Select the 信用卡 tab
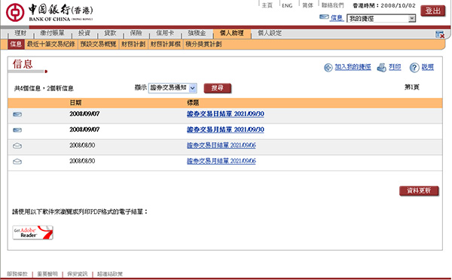 pos(165,33)
